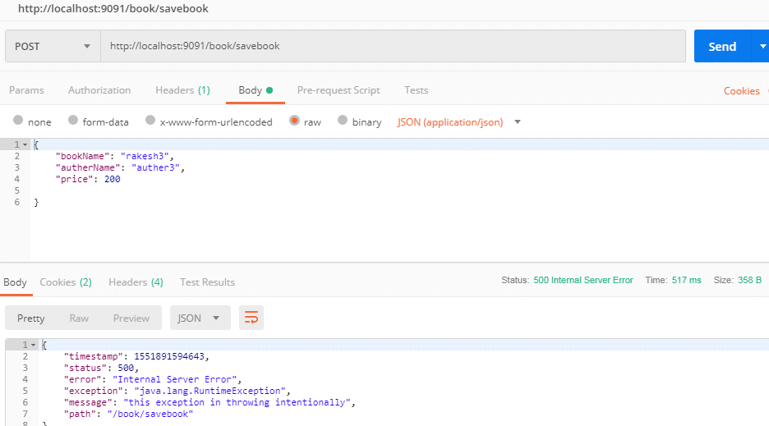The width and height of the screenshot is (769, 426).
Task: Switch response view to Raw
Action: pyautogui.click(x=79, y=318)
